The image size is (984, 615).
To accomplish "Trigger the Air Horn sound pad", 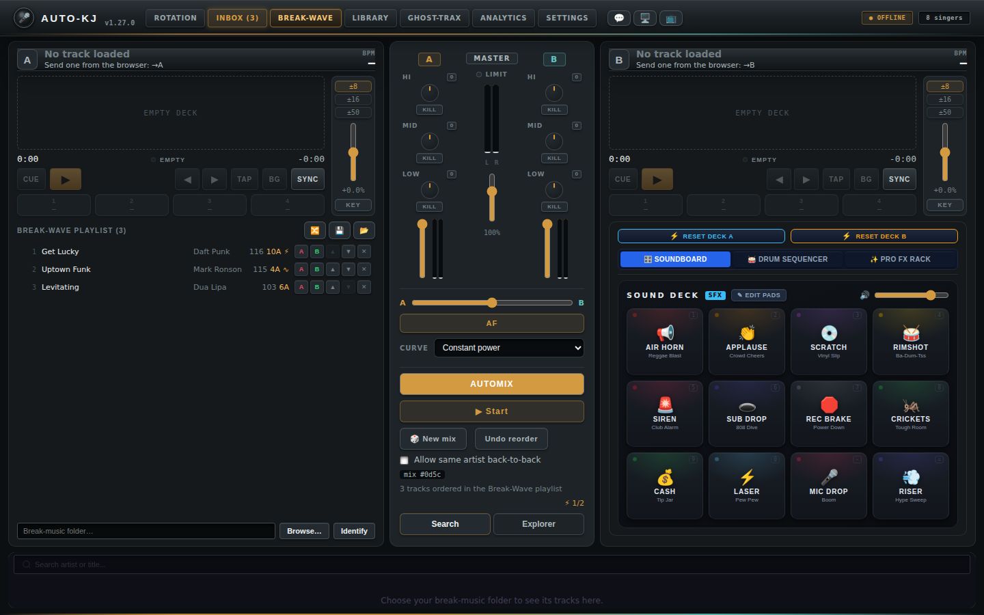I will (665, 342).
